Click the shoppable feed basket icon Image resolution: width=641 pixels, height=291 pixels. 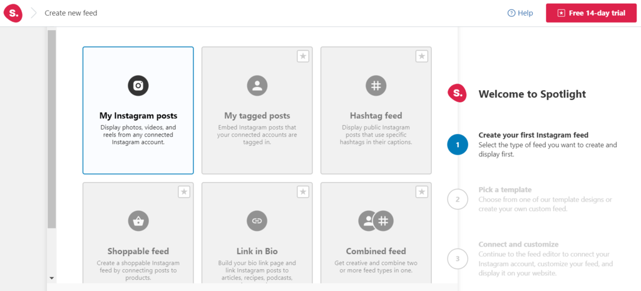pos(138,220)
